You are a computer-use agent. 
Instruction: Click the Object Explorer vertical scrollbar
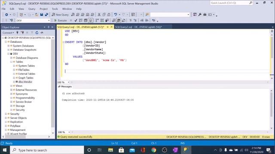pyautogui.click(x=53, y=83)
